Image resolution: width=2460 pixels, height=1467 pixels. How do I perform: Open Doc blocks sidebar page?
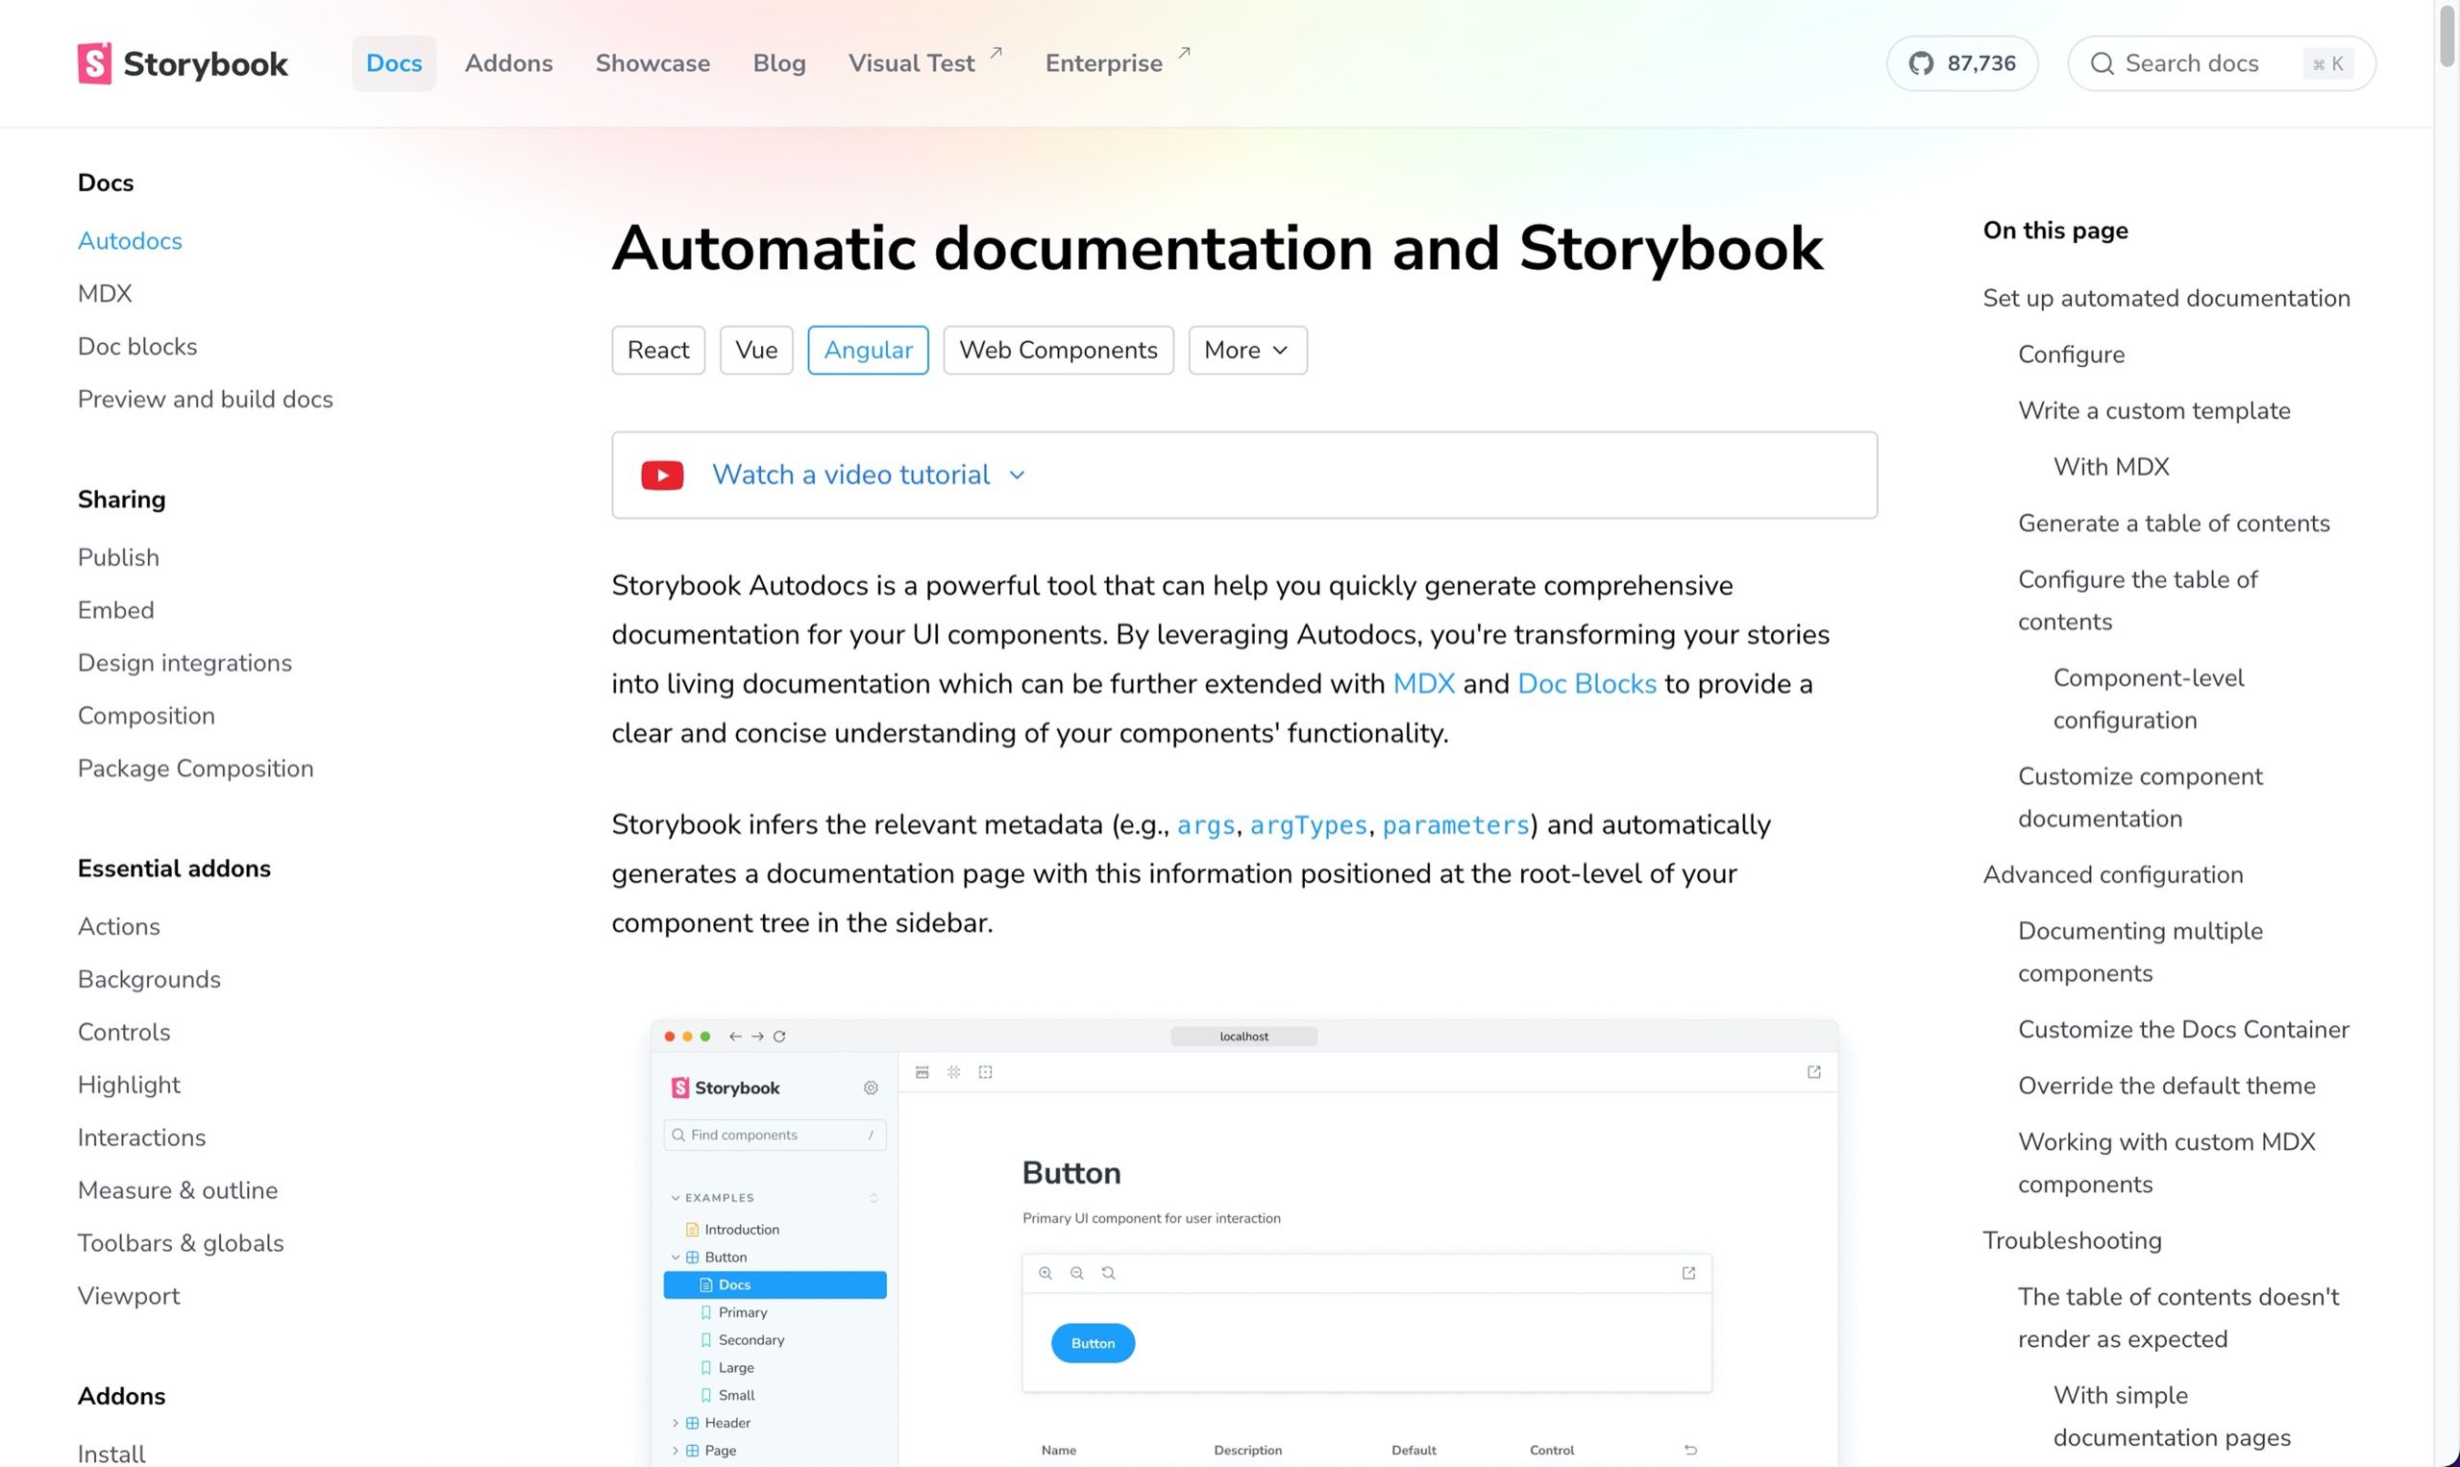[x=137, y=347]
